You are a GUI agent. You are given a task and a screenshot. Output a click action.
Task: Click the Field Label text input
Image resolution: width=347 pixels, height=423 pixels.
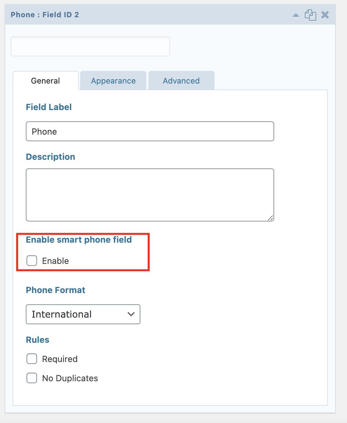(150, 132)
